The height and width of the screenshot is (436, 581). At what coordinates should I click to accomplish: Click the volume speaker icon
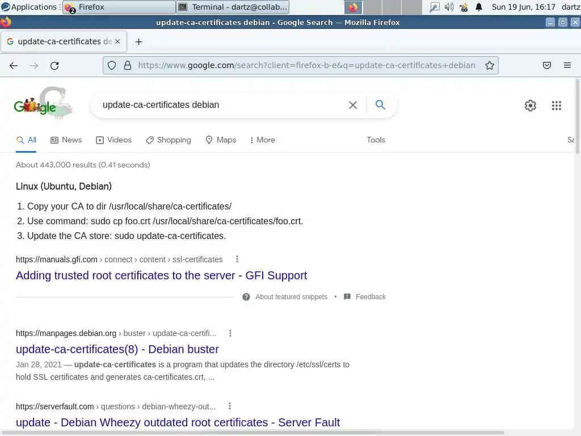pyautogui.click(x=449, y=7)
